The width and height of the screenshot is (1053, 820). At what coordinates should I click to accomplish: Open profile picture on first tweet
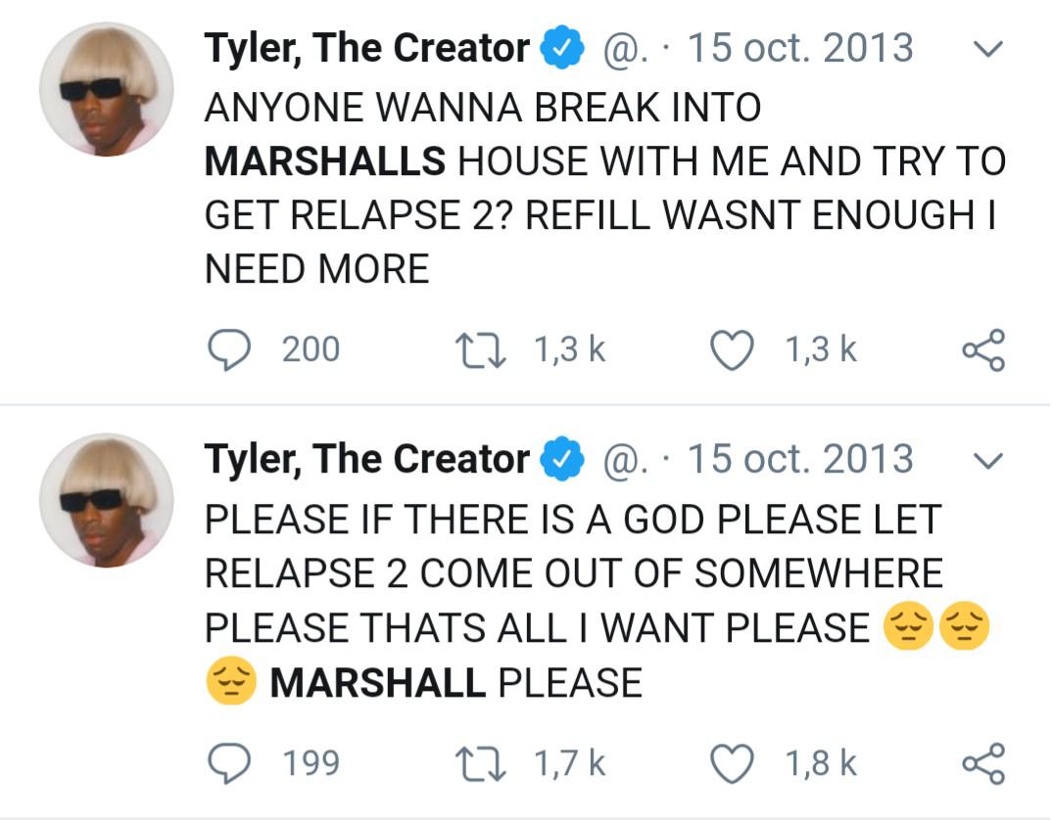click(x=106, y=89)
